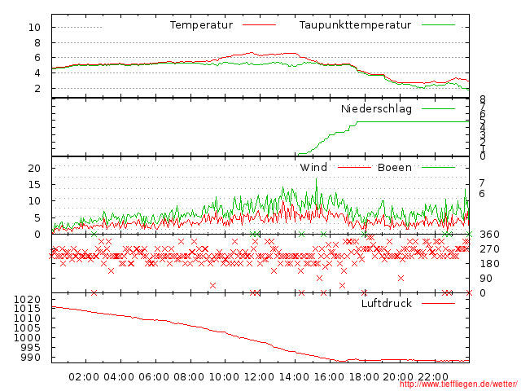The height and width of the screenshot is (391, 521).
Task: Click the 06:00 time axis label
Action: click(x=154, y=377)
